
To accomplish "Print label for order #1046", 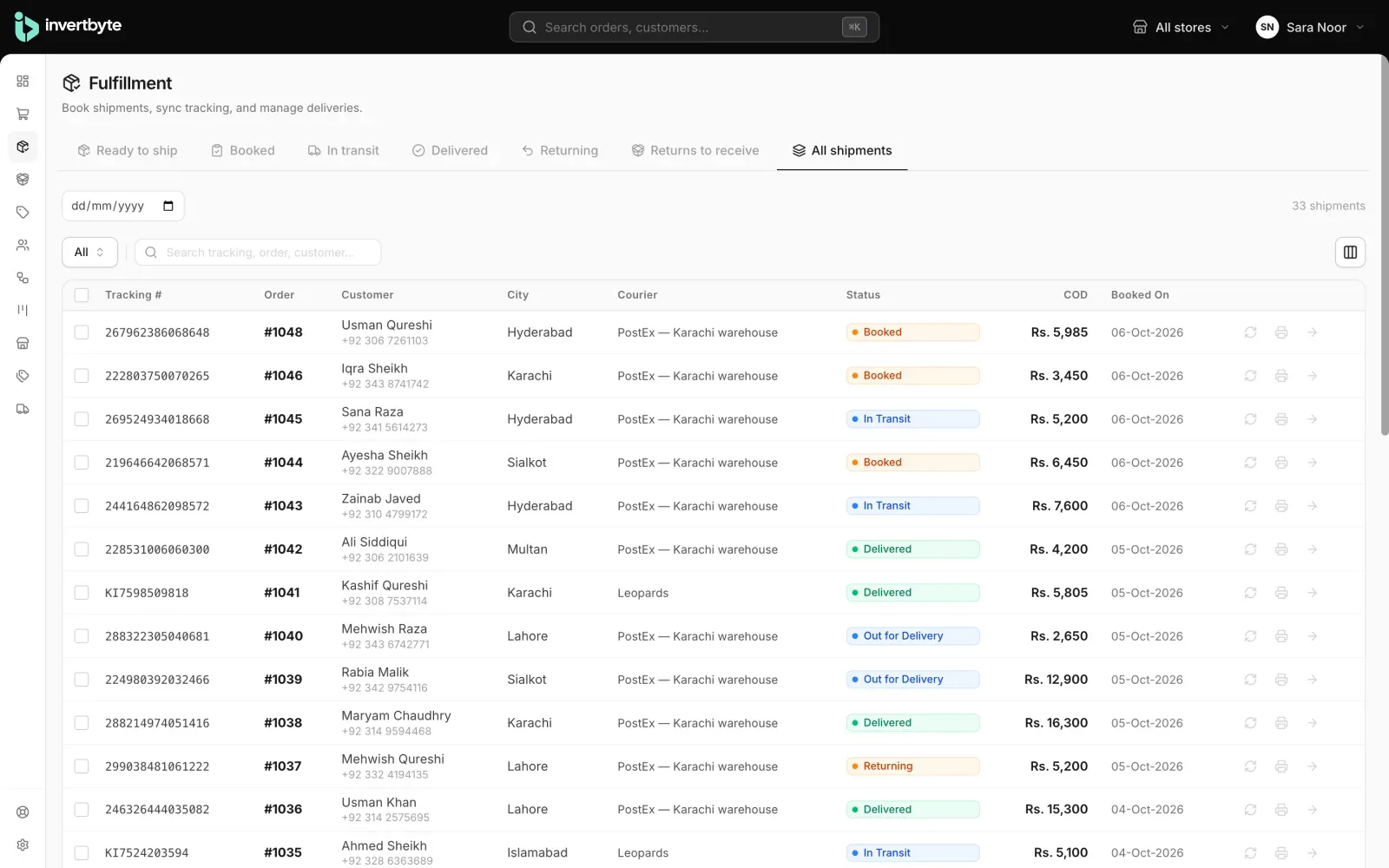I will pyautogui.click(x=1281, y=376).
